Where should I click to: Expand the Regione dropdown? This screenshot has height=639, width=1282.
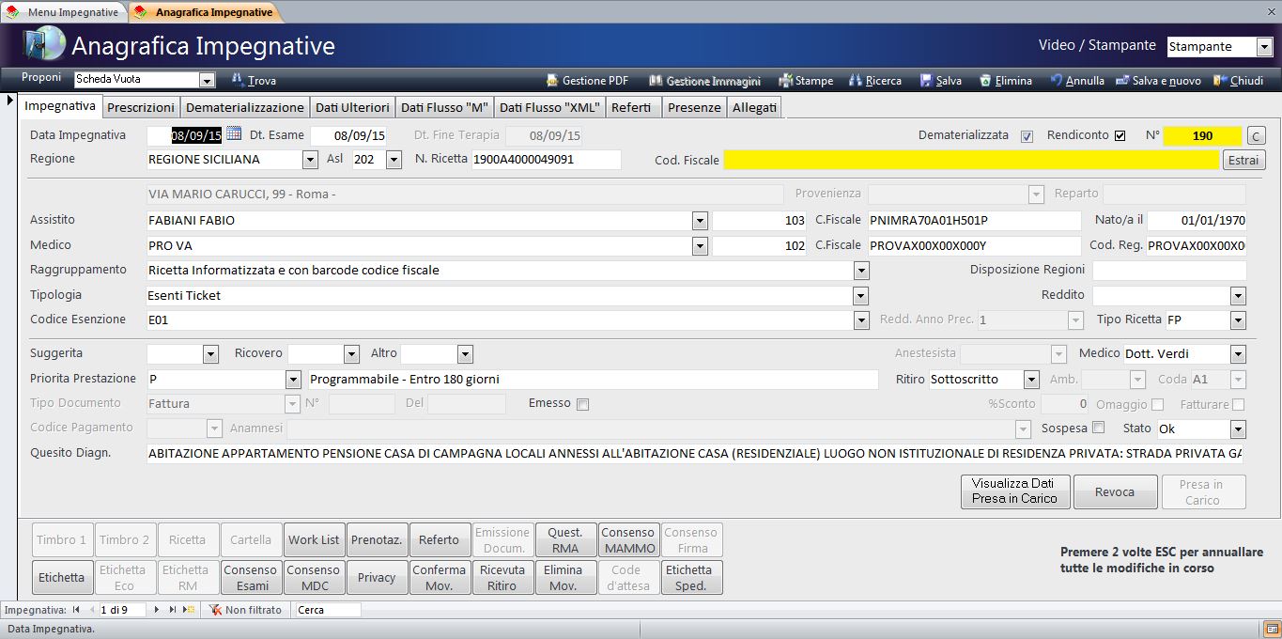pos(310,160)
